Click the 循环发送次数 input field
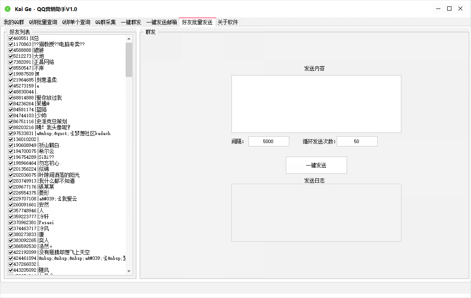 357,142
